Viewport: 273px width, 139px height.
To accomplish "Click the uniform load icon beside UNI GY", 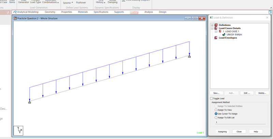I will [224, 34].
